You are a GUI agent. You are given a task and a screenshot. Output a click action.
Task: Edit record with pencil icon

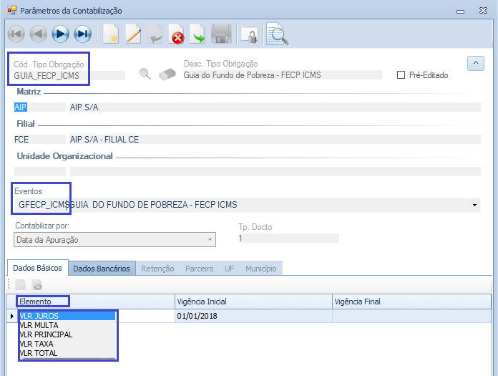click(x=133, y=34)
